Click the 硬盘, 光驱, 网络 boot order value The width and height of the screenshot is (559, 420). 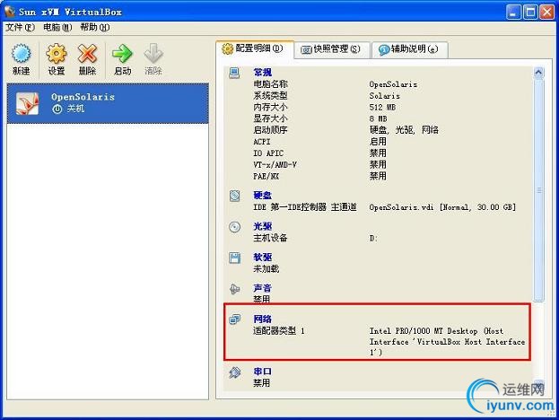[x=404, y=130]
